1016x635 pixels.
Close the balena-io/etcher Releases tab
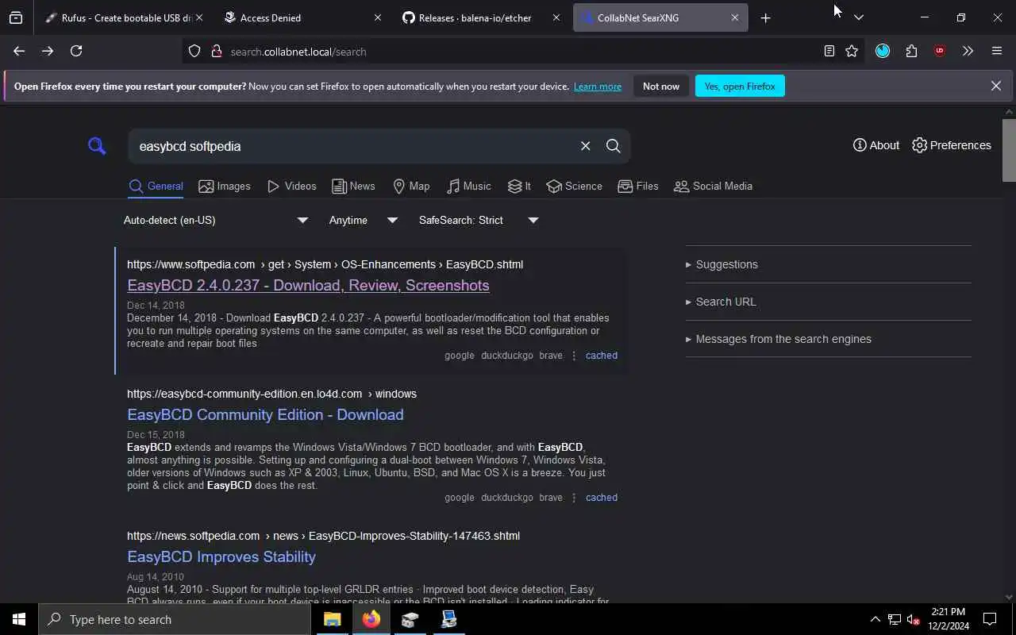[x=556, y=17]
